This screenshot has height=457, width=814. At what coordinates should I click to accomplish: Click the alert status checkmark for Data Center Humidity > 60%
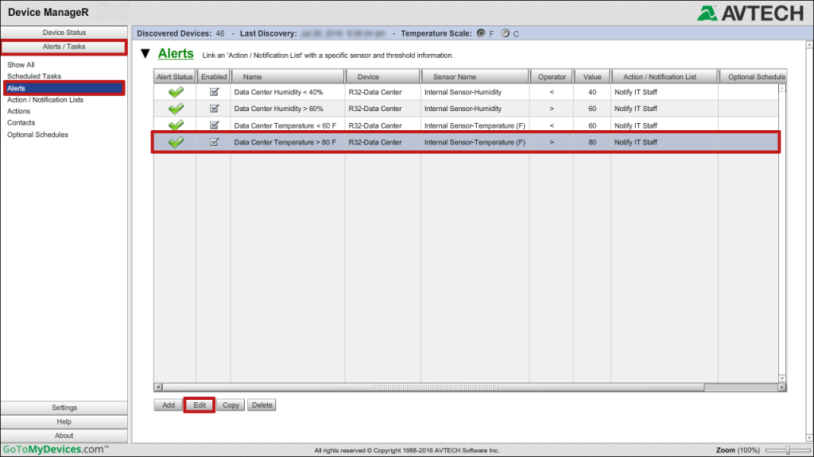(x=175, y=109)
